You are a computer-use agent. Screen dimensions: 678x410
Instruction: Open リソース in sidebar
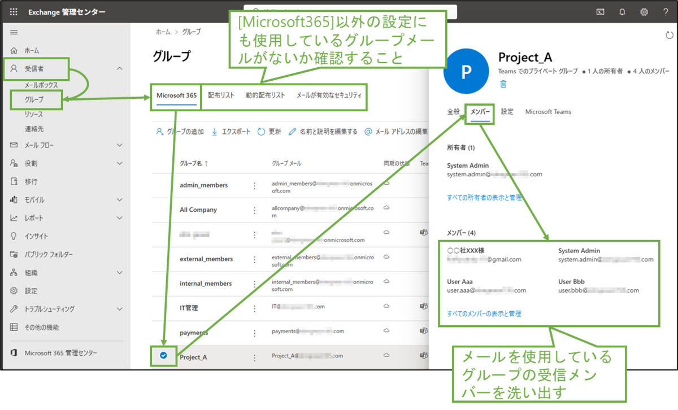34,114
